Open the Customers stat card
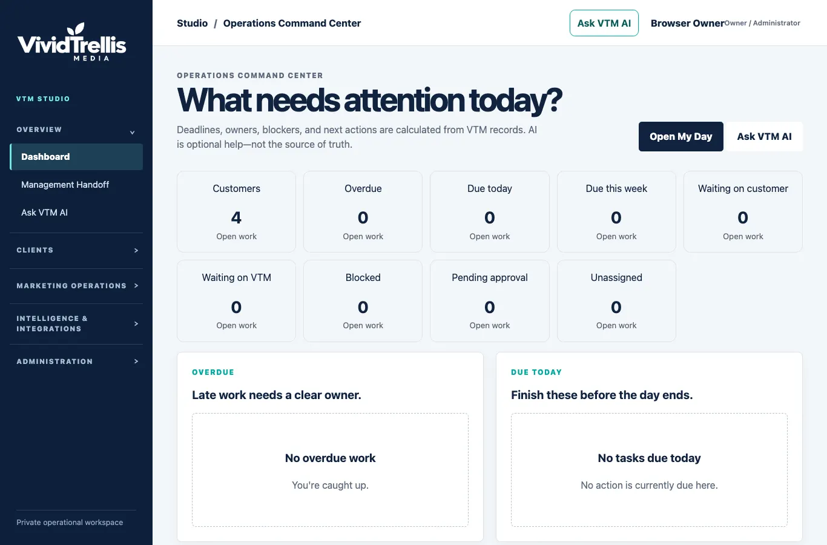827x545 pixels. 236,211
